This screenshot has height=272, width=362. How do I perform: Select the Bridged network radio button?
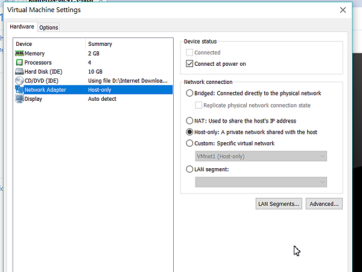(x=190, y=93)
